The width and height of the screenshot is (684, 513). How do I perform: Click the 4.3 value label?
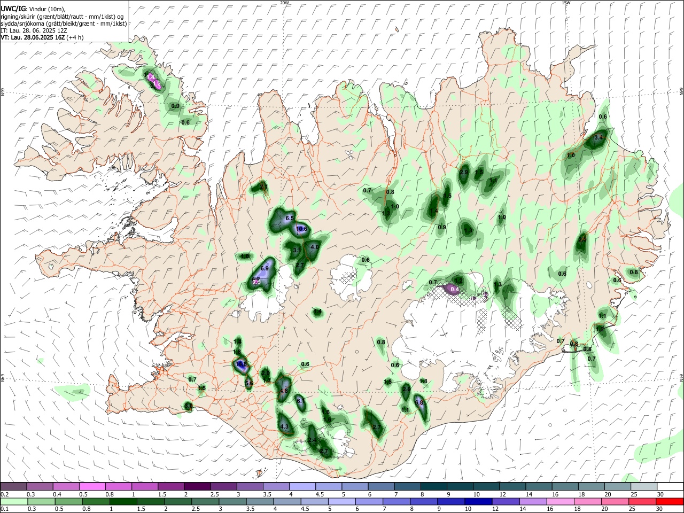pyautogui.click(x=284, y=426)
